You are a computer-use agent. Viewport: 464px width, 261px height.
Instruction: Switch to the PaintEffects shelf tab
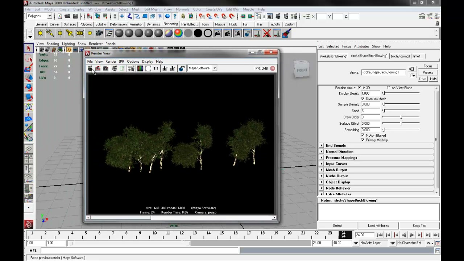pos(190,24)
